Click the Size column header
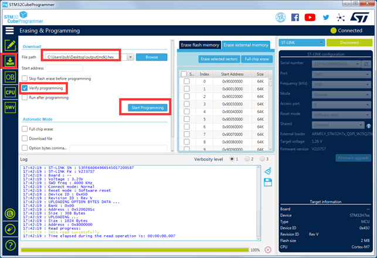The image size is (377, 258). point(260,74)
